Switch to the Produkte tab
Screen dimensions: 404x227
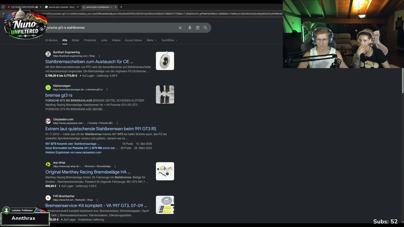(x=90, y=40)
